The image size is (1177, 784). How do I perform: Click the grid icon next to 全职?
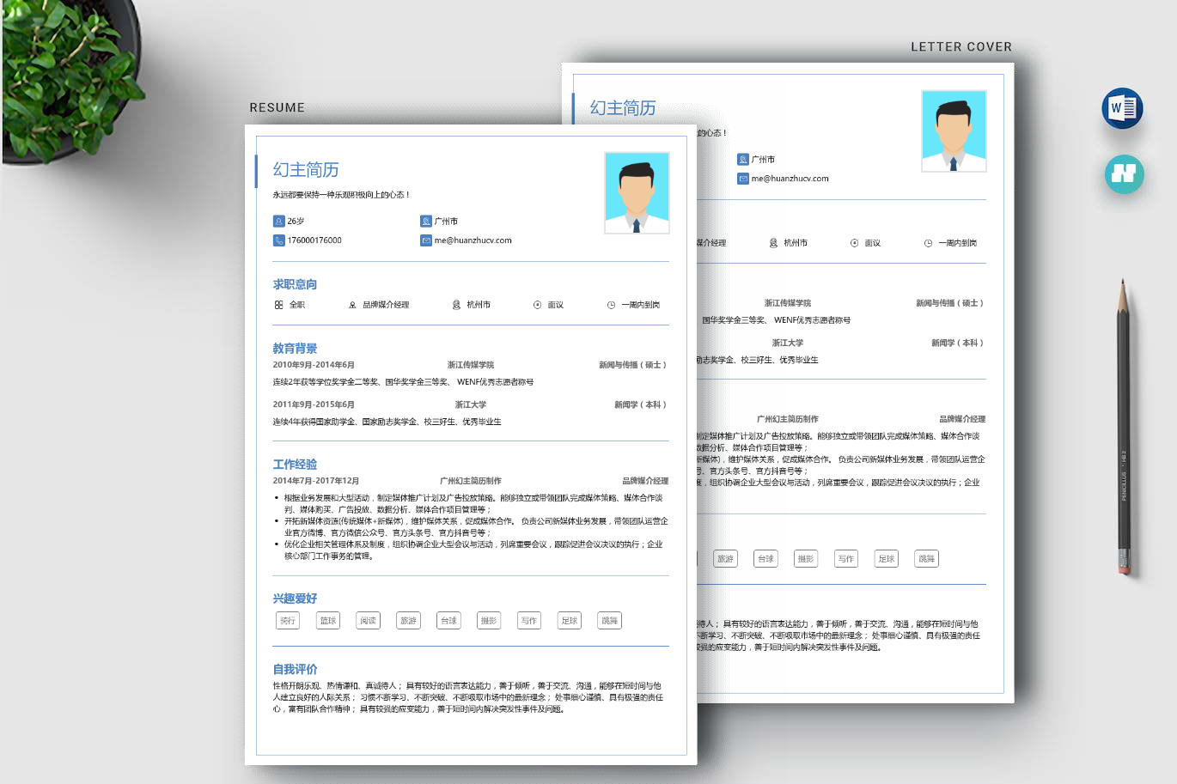coord(279,305)
